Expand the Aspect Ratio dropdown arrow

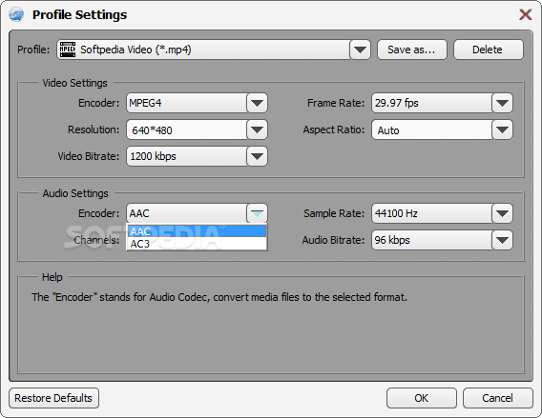[502, 129]
